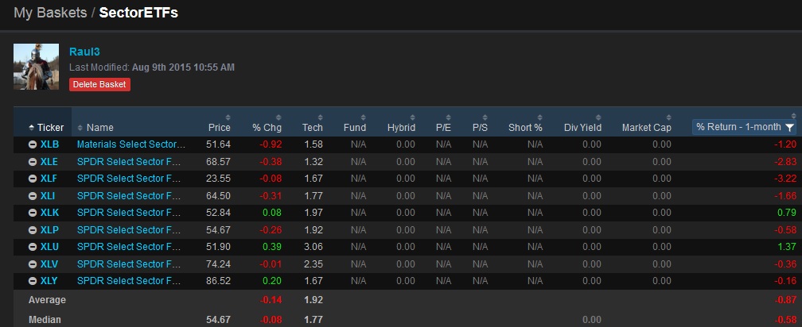Viewport: 802px width, 327px height.
Task: Select XLY price 86.52
Action: pos(218,281)
